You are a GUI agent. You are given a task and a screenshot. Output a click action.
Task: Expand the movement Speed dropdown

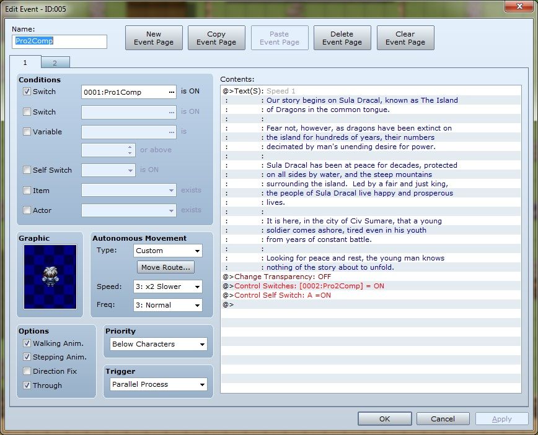click(x=168, y=287)
